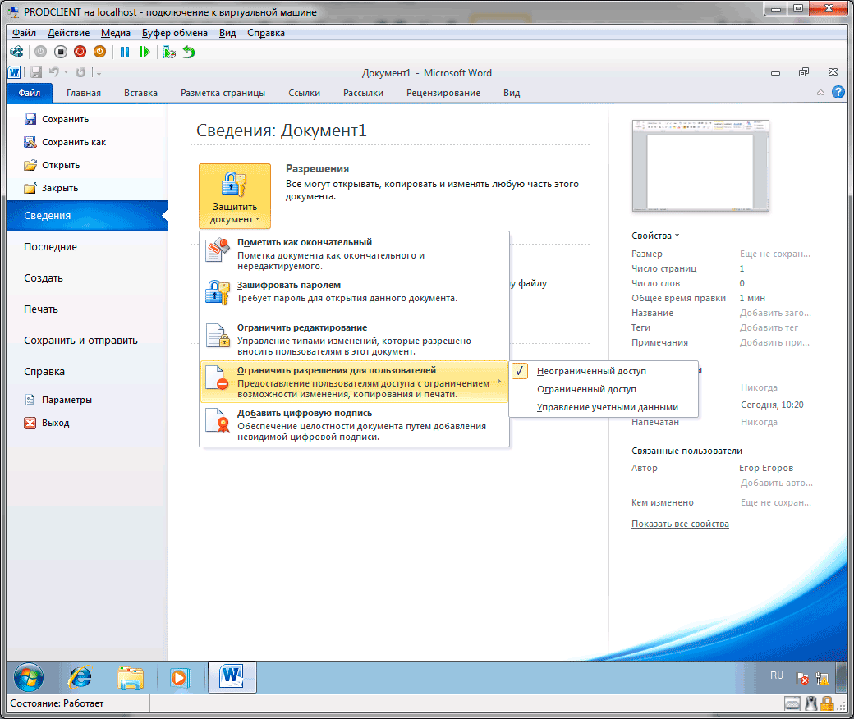Choose Управление учетными данными in submenu
Screen dimensions: 854x719
(604, 407)
